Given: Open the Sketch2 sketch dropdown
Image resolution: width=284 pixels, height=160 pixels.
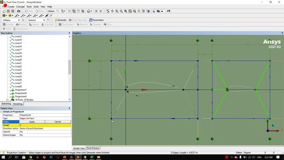Looking at the screenshot, I should pyautogui.click(x=44, y=20).
